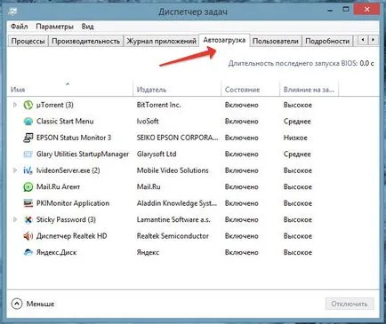Viewport: 386px width, 324px height.
Task: Click the µTorrent app icon
Action: click(28, 105)
